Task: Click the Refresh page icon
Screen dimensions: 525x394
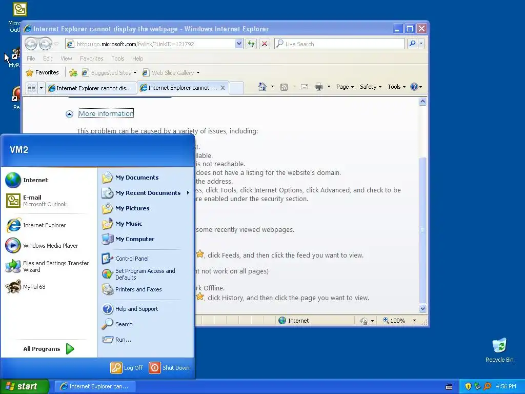Action: point(251,44)
